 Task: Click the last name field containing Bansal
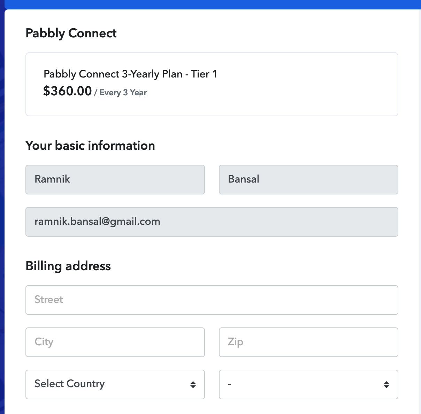pyautogui.click(x=308, y=179)
